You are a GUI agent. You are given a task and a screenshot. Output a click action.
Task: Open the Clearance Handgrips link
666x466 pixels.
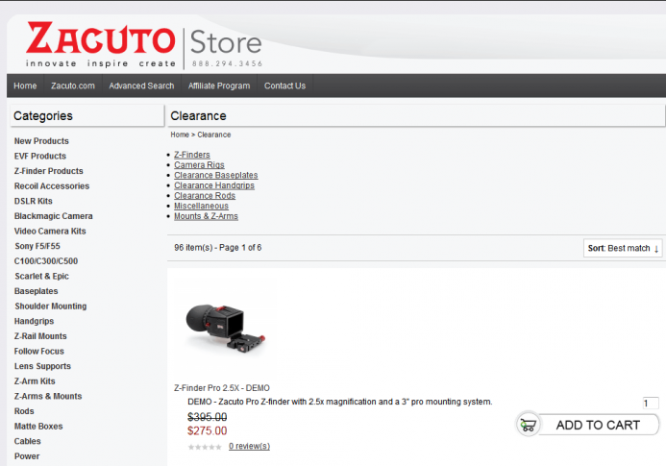(x=214, y=185)
